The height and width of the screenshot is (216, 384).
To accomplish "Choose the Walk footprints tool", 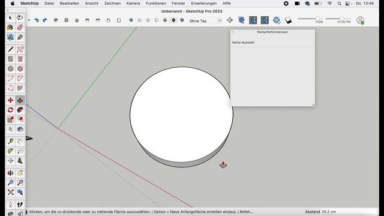I will coord(20,204).
